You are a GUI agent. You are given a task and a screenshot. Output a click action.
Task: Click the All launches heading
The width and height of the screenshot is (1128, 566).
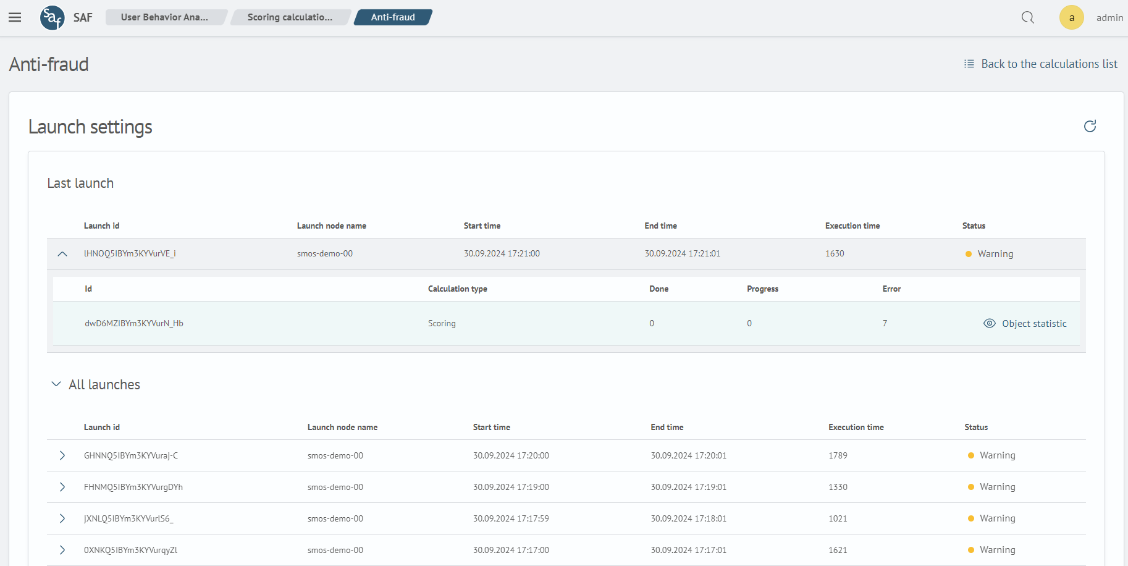[104, 384]
